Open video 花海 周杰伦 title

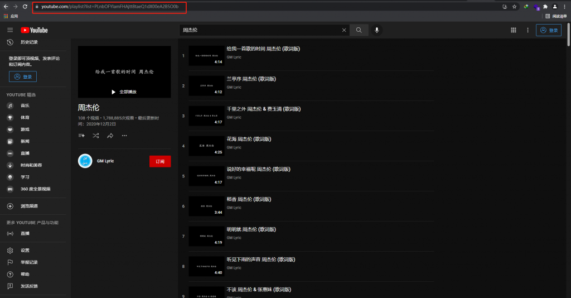point(249,139)
